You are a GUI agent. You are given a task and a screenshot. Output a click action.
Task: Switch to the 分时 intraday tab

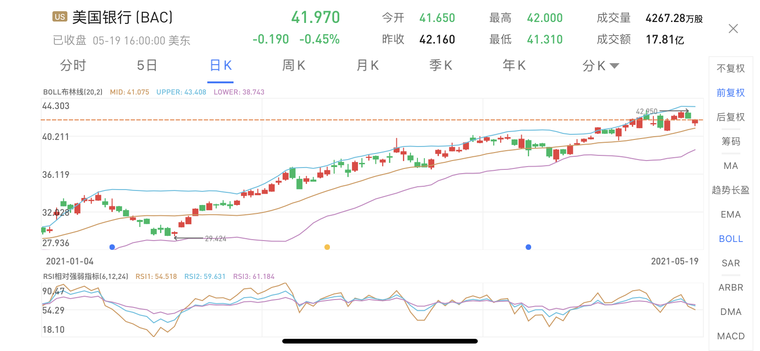(73, 66)
